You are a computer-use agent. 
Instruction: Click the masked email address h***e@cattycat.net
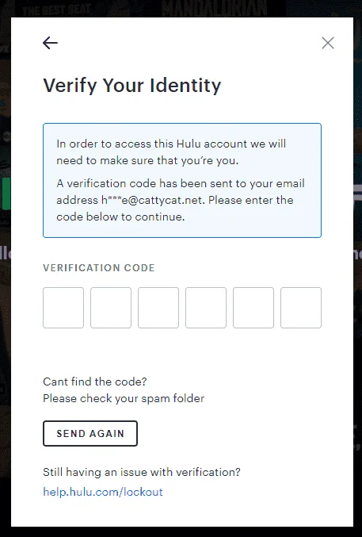point(153,200)
